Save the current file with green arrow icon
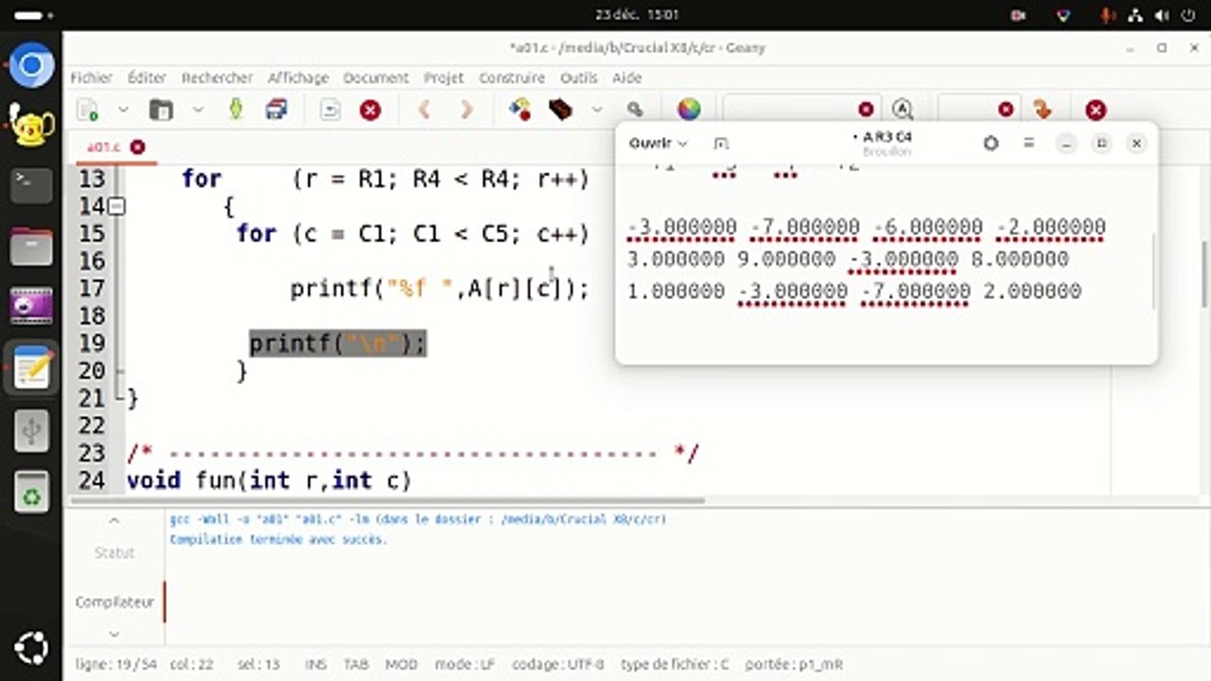The height and width of the screenshot is (681, 1211). click(x=236, y=110)
